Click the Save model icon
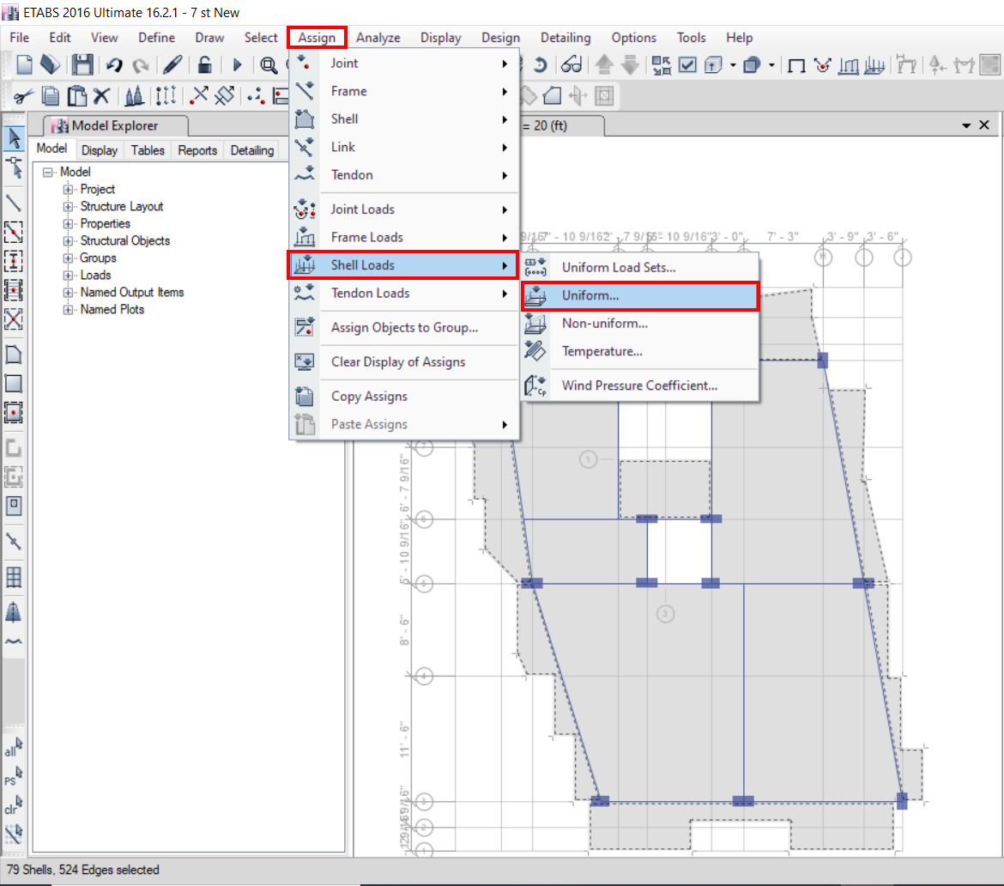 (x=82, y=65)
